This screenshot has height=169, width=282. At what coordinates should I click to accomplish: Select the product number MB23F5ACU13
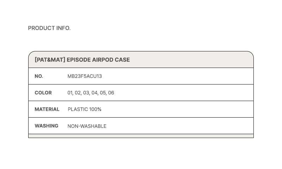click(x=85, y=76)
